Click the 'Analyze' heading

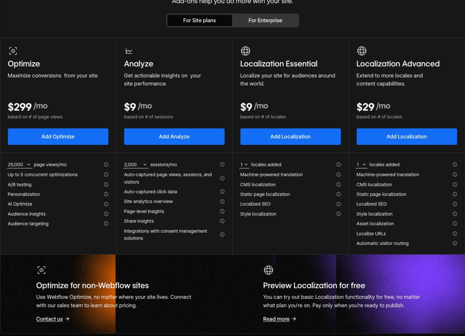tap(139, 64)
